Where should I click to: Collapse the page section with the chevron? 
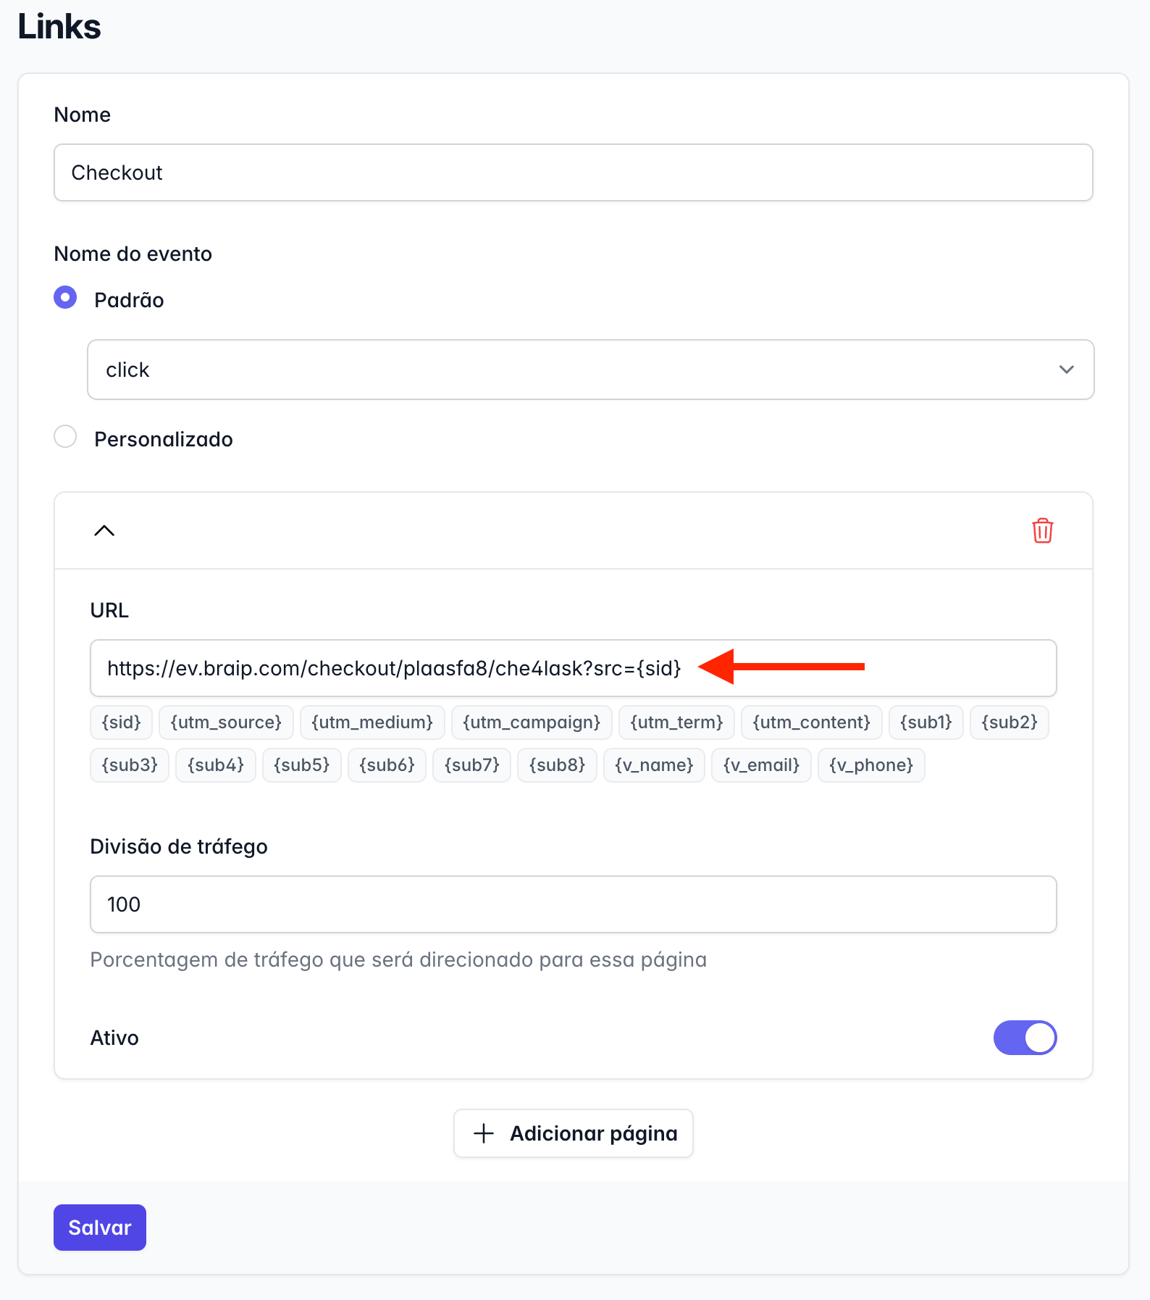click(104, 530)
